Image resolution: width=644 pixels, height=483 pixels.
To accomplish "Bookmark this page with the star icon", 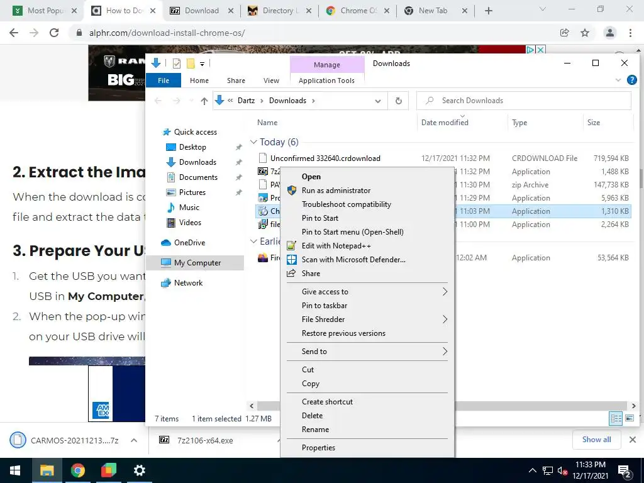I will coord(585,33).
